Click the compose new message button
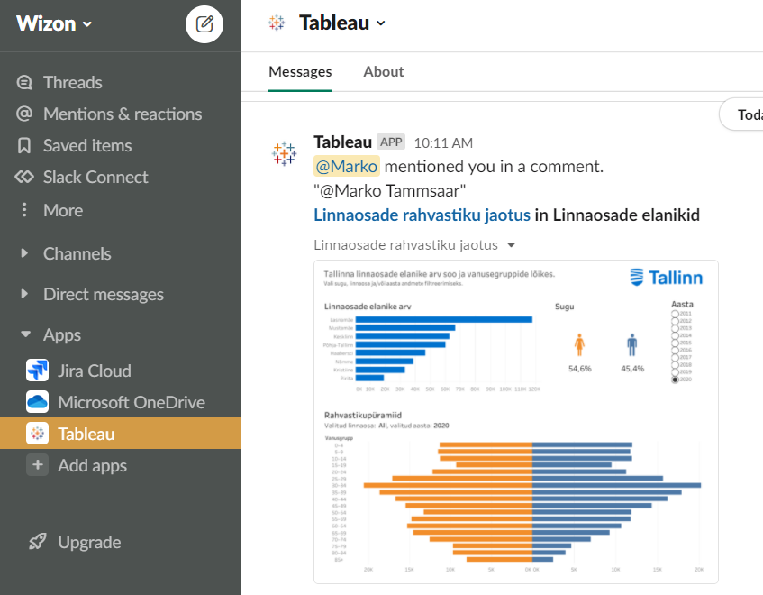Viewport: 763px width, 595px height. [x=204, y=24]
